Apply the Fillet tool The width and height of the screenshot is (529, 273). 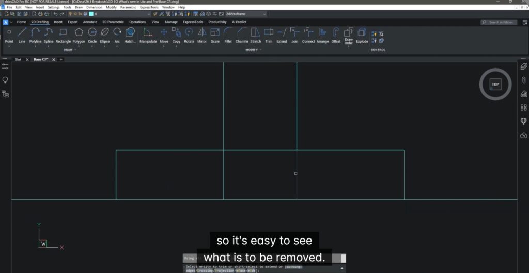click(x=228, y=36)
